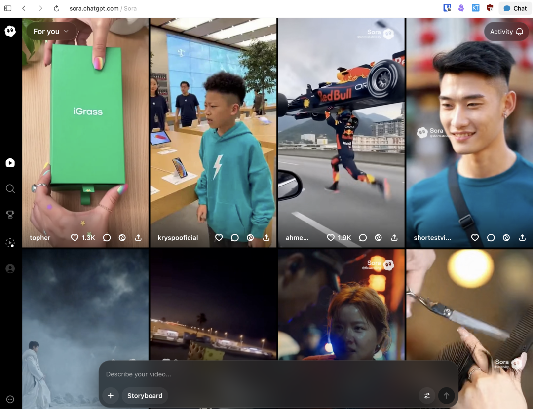Open the video feed from sidebar
This screenshot has width=533, height=409.
click(x=10, y=163)
